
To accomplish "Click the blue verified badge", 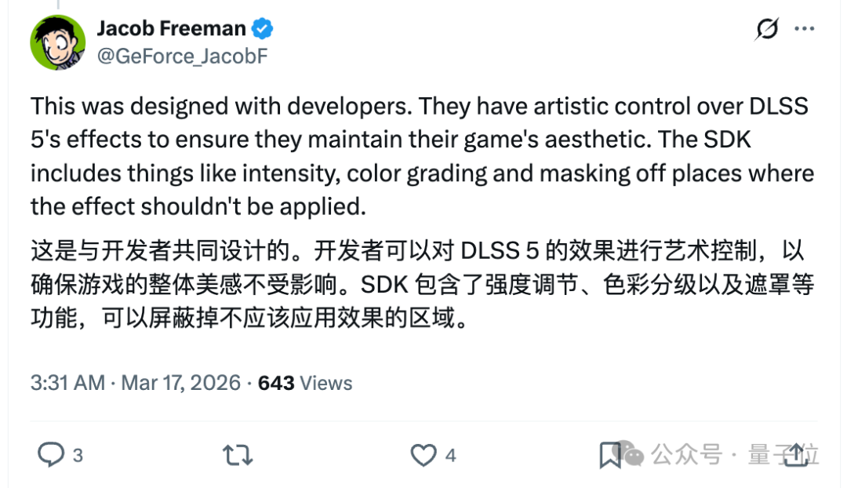I will pos(262,30).
